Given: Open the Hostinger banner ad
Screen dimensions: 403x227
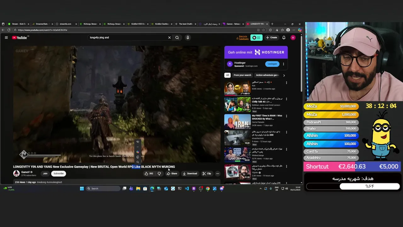Looking at the screenshot, I should pos(256,52).
